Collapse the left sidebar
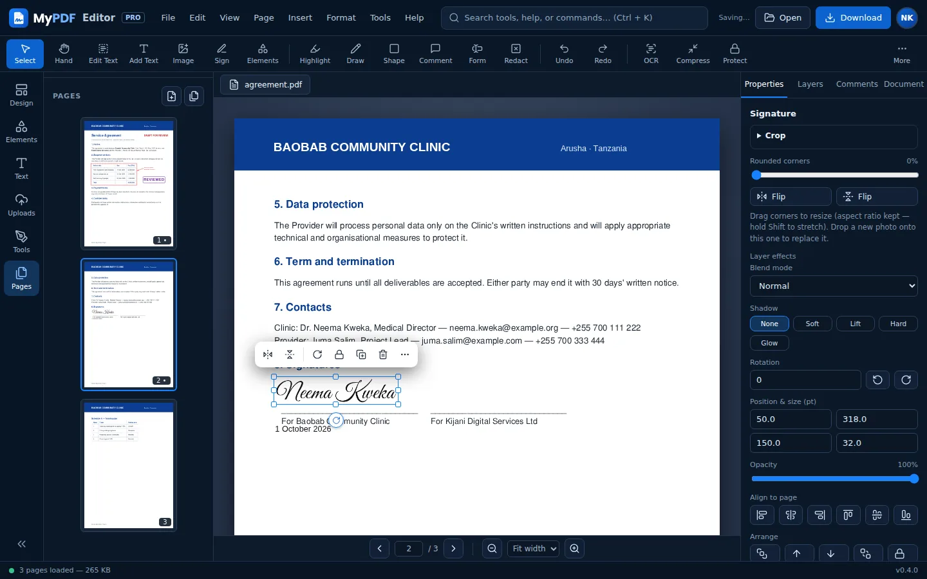 pyautogui.click(x=21, y=544)
